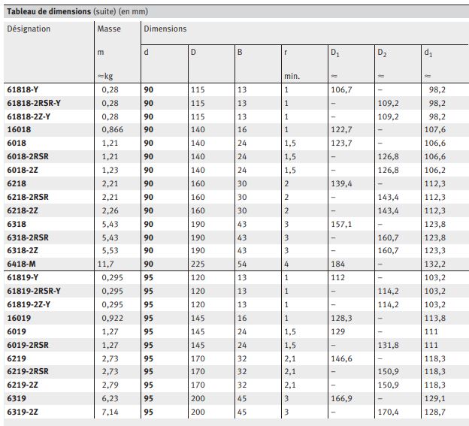Select designation 6219-2RSR
Screen dimensions: 469x426
(x=28, y=371)
